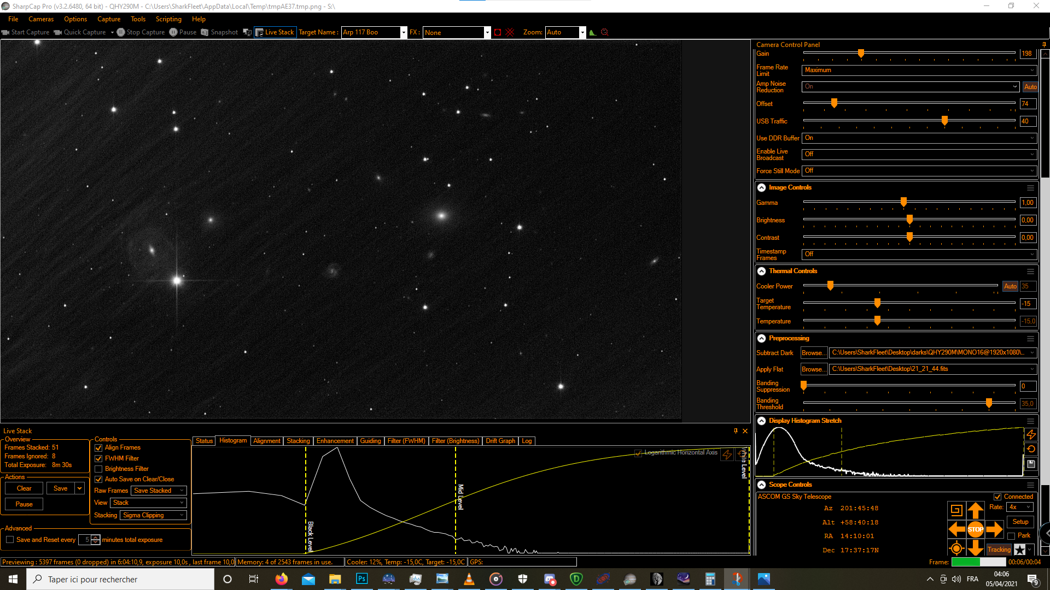Open the Scripting menu
This screenshot has height=590, width=1050.
pyautogui.click(x=168, y=19)
